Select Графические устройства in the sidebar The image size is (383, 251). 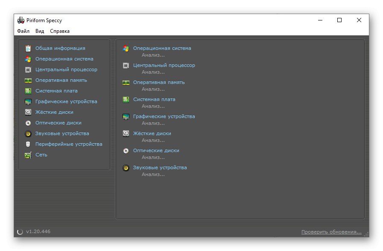click(66, 101)
